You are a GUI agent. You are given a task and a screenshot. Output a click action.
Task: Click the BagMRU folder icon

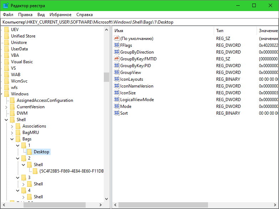click(18, 133)
